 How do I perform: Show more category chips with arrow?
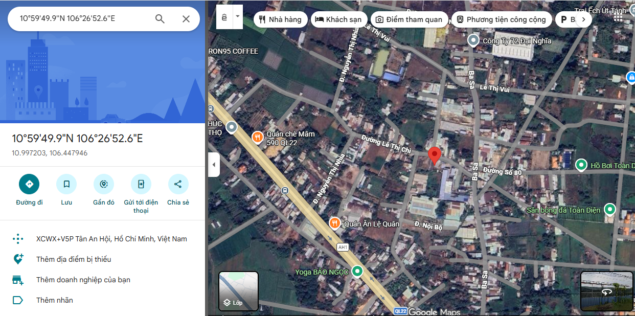(x=583, y=19)
